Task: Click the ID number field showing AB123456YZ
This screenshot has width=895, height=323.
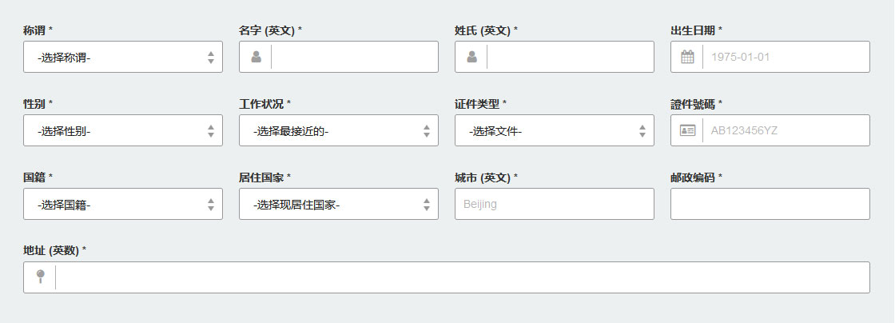Action: coord(786,130)
